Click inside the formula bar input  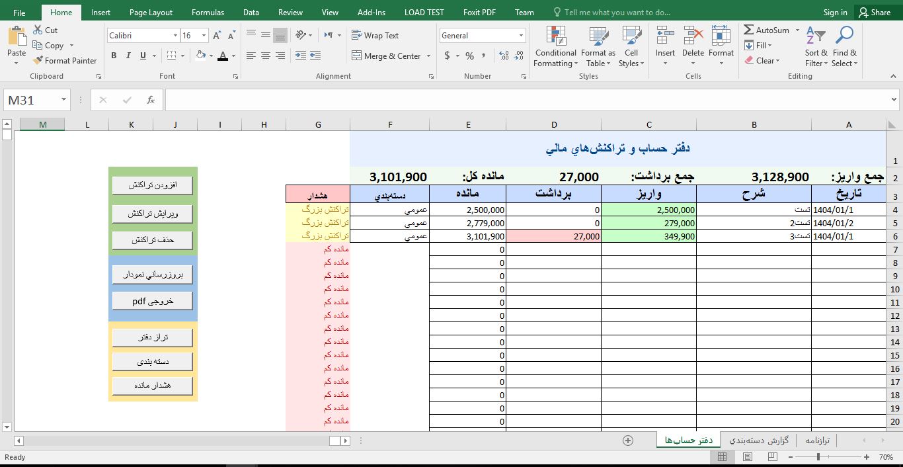coord(522,100)
